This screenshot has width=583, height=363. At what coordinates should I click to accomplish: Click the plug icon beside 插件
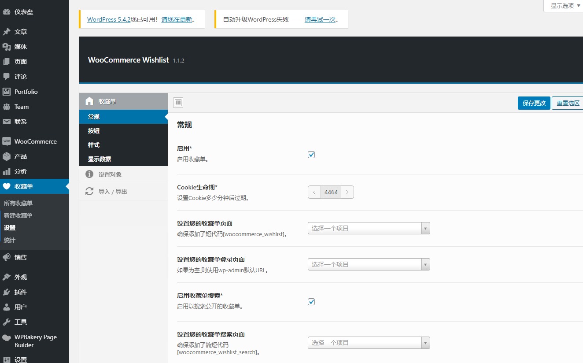pyautogui.click(x=7, y=292)
